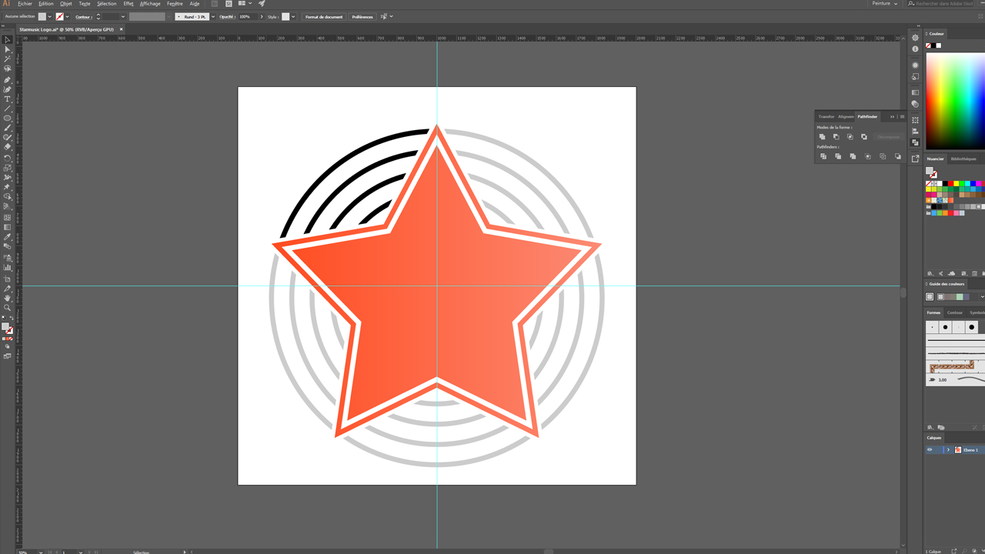The height and width of the screenshot is (554, 985).
Task: Open the Gradient panel icon in dock
Action: tap(915, 92)
